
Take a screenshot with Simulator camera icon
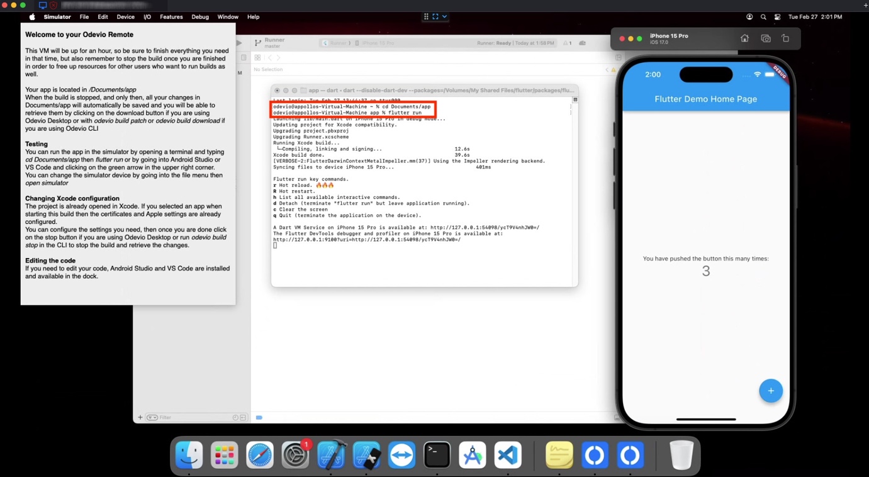[765, 38]
